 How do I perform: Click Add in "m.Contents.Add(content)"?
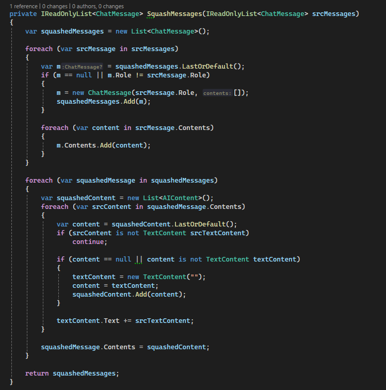tap(106, 145)
